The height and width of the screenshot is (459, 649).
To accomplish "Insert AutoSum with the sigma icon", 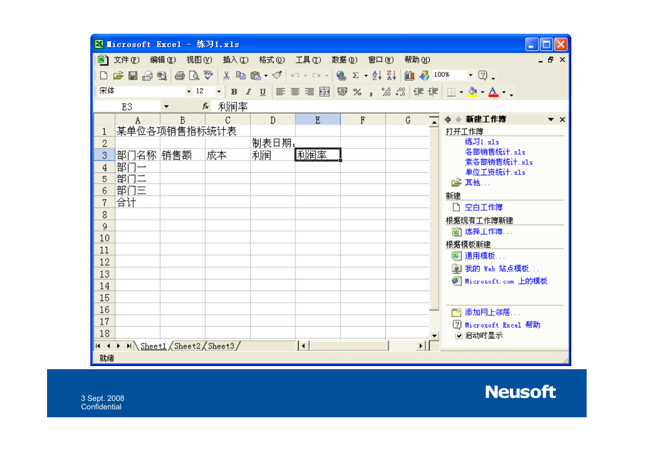I will (355, 76).
